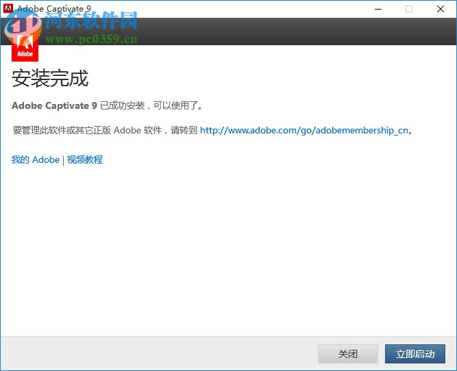The height and width of the screenshot is (371, 457).
Task: Click the Adobe Captivate title bar icon
Action: tap(8, 8)
